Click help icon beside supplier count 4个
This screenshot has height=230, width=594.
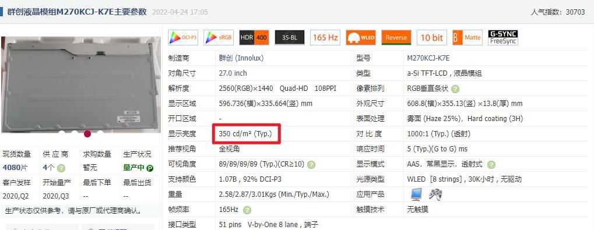pos(61,168)
